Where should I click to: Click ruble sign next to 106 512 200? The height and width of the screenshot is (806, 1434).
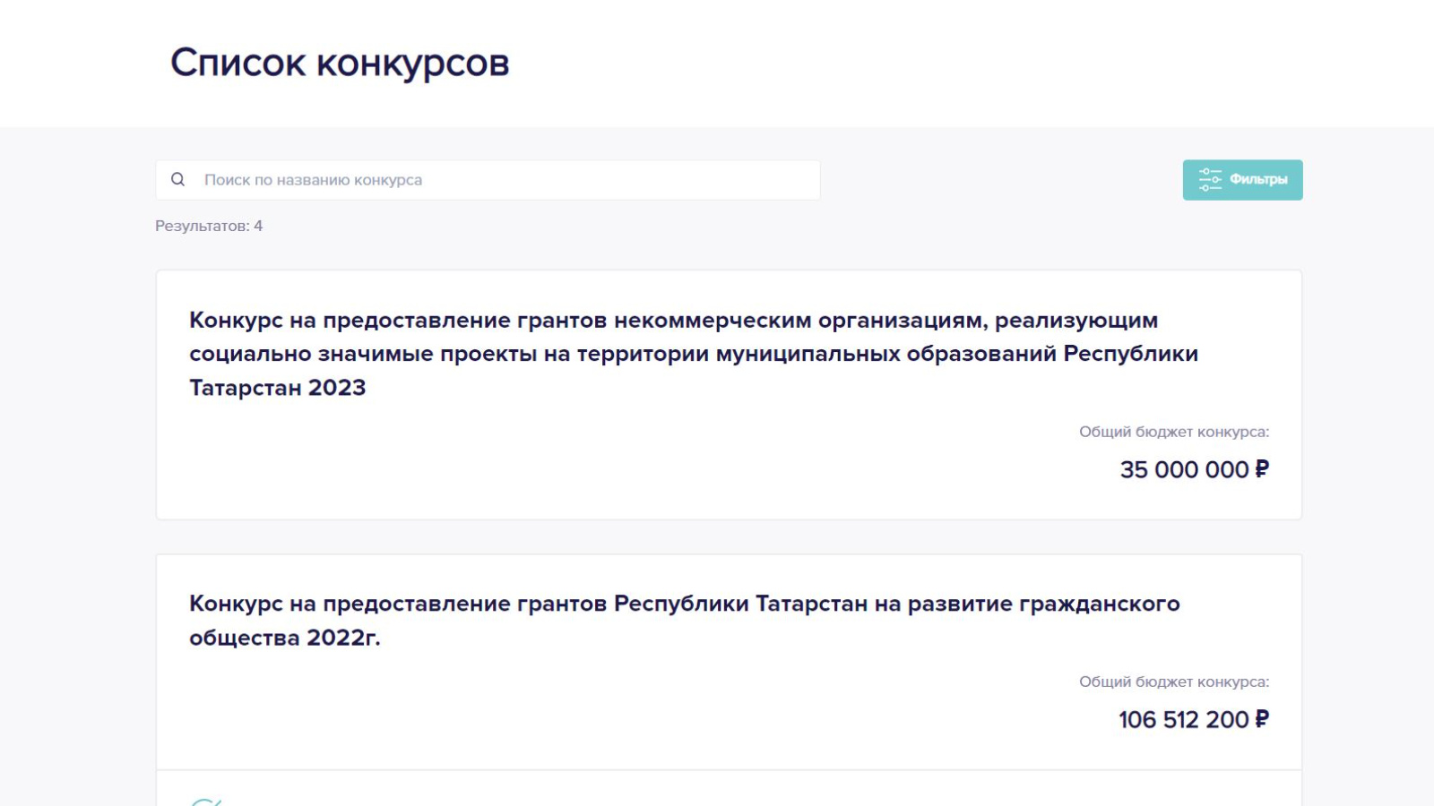(x=1262, y=719)
